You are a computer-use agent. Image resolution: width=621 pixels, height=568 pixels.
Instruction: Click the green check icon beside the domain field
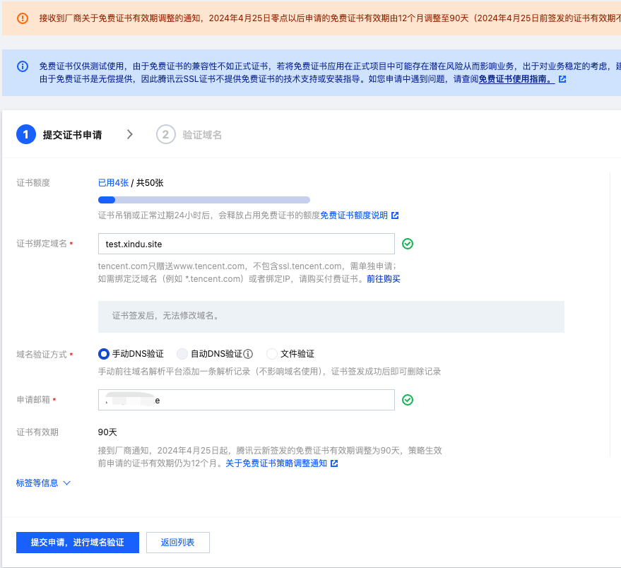(408, 244)
